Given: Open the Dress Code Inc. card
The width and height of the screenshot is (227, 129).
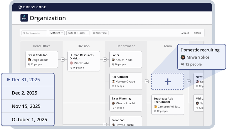Looking at the screenshot, I should [x=42, y=59].
